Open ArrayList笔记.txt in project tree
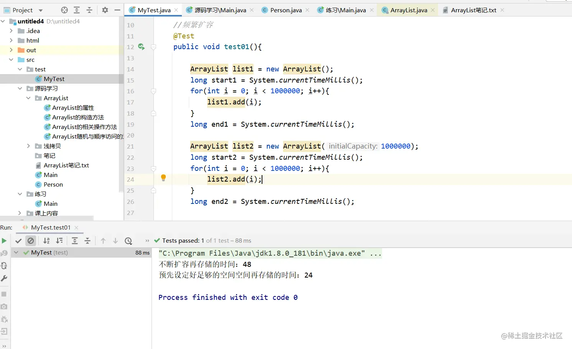The width and height of the screenshot is (572, 349). pyautogui.click(x=66, y=165)
